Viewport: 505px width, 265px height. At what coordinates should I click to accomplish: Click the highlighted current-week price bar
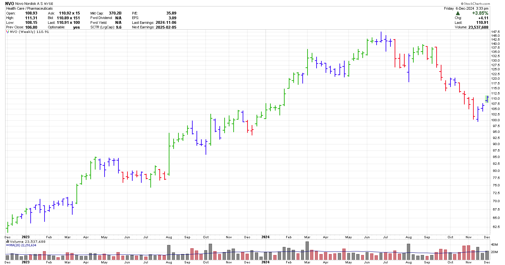point(487,99)
